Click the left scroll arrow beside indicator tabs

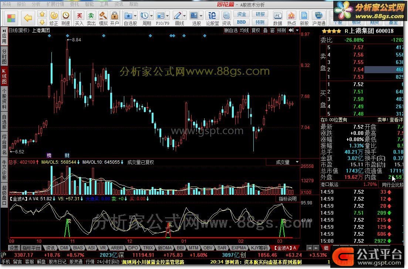pos(309,248)
